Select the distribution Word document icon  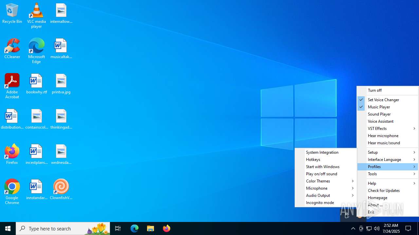coord(12,119)
